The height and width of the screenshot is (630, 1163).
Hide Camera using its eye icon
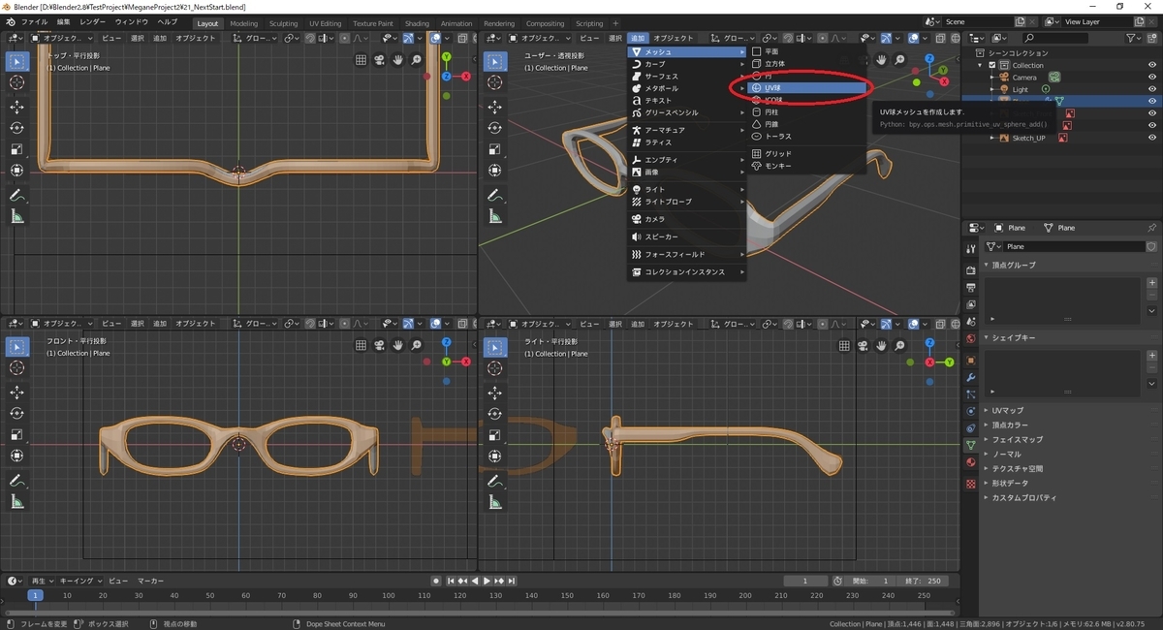1152,78
